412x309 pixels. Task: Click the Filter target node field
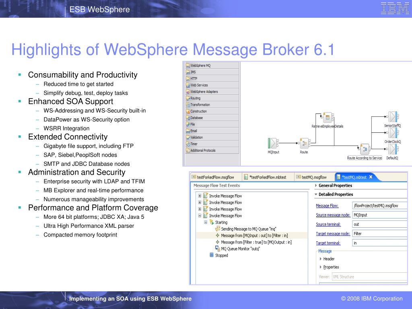point(380,234)
